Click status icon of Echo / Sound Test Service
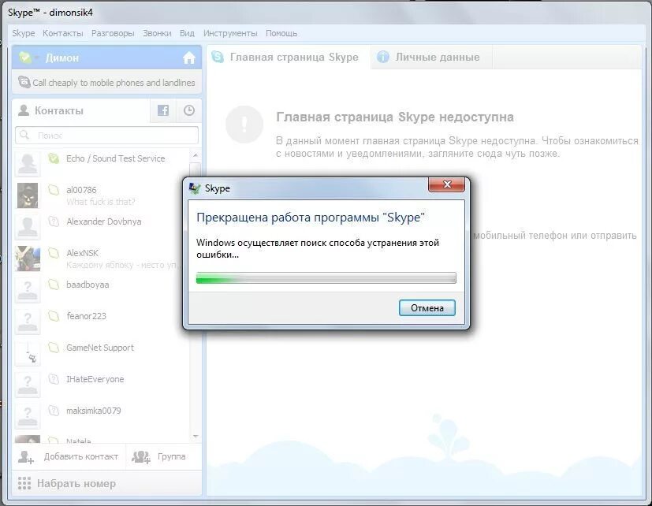Screen dimensions: 652x506 click(54, 158)
